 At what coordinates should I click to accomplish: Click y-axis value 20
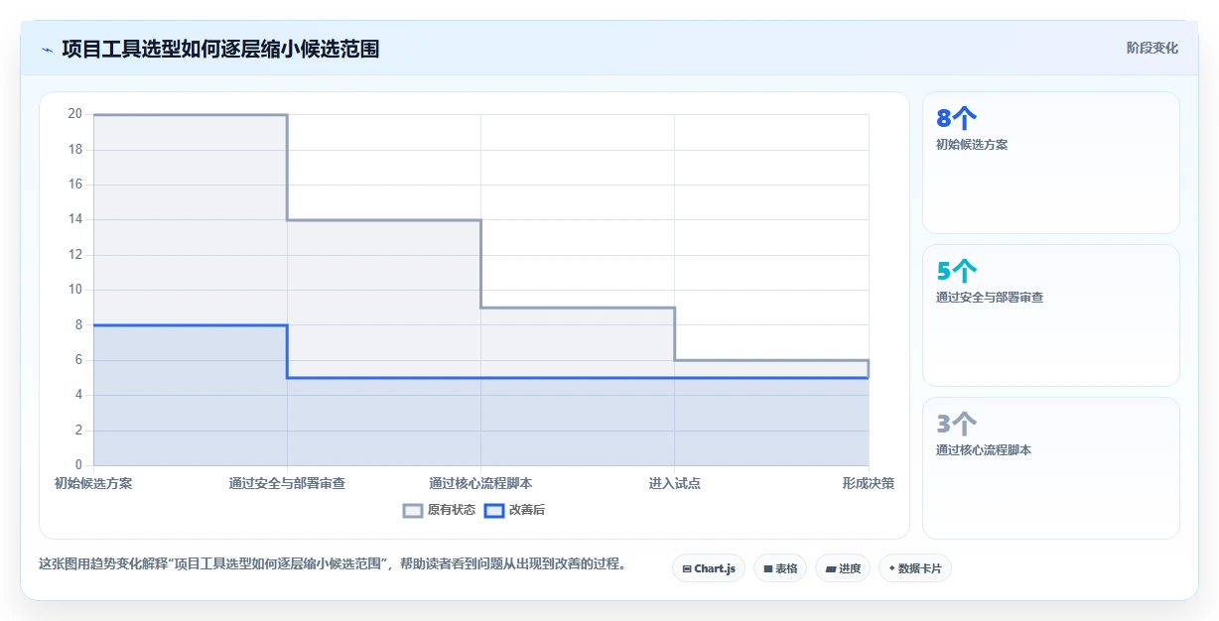point(75,114)
